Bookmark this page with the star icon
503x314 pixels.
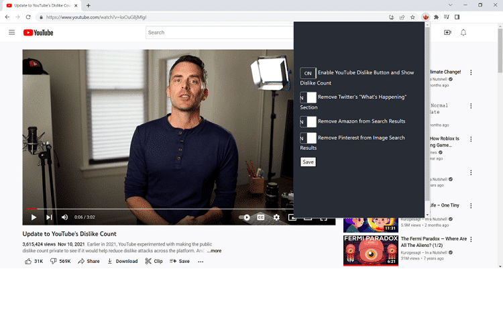(x=412, y=17)
